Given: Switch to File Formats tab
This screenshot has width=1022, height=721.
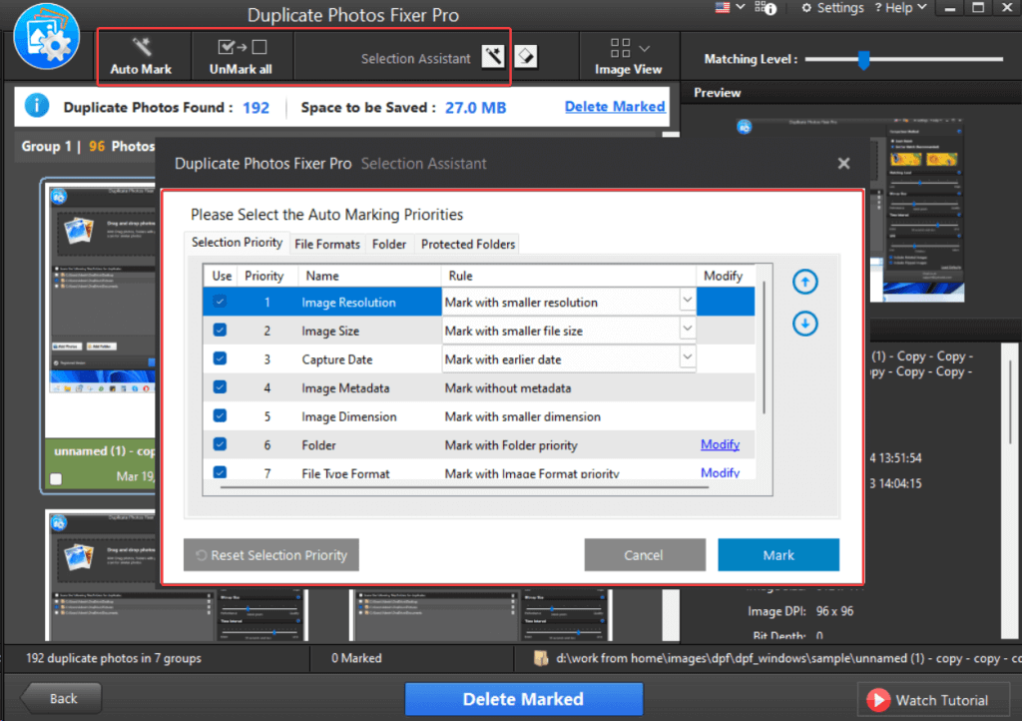Looking at the screenshot, I should click(x=327, y=244).
